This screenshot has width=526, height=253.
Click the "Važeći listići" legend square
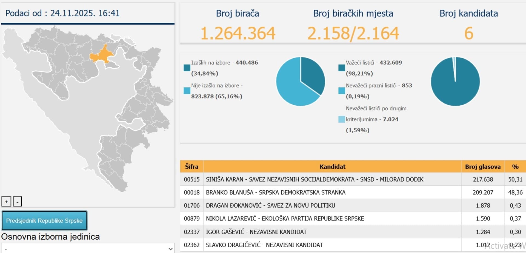coord(341,68)
